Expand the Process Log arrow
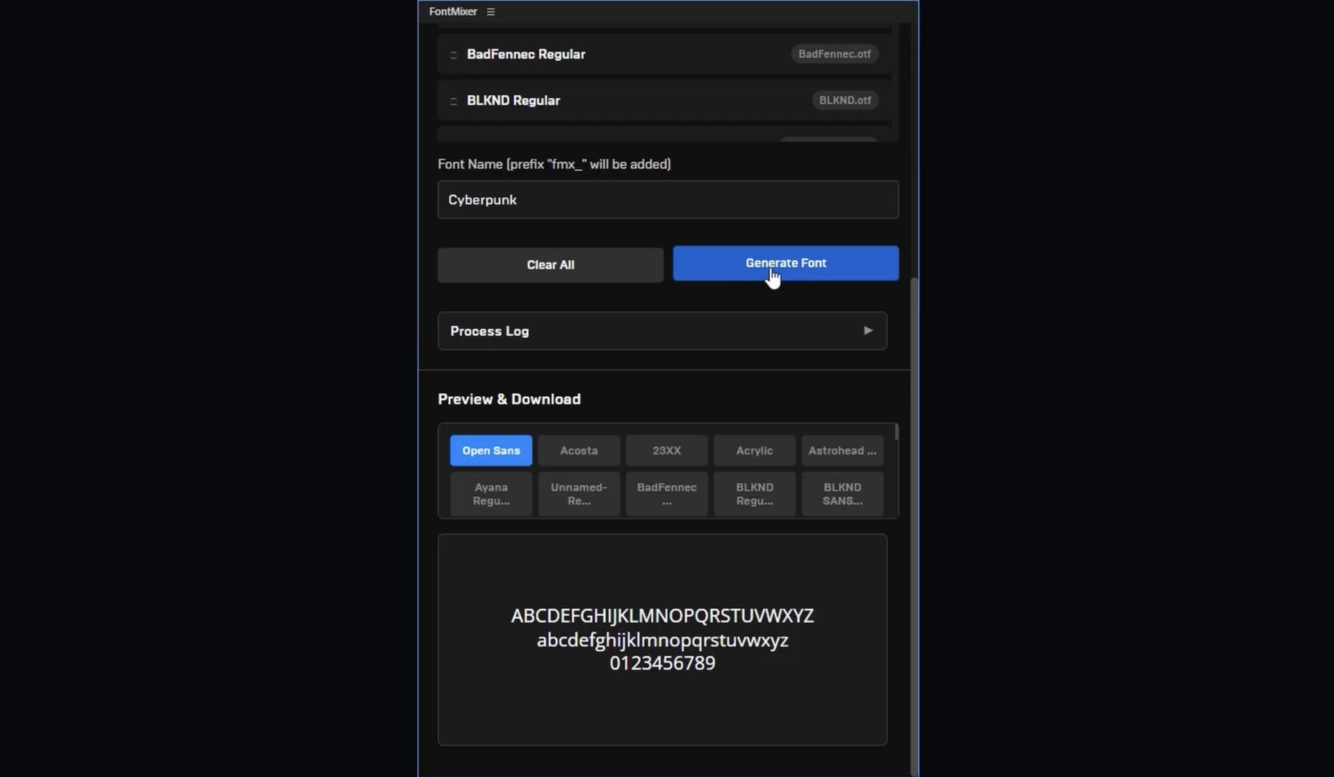This screenshot has width=1334, height=777. (868, 331)
